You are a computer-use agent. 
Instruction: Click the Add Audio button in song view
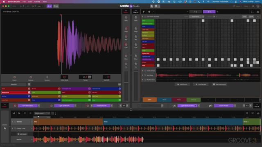point(22,134)
